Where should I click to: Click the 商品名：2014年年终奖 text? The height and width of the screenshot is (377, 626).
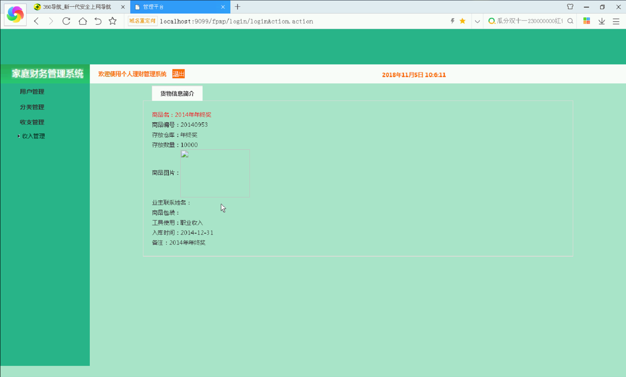[x=182, y=114]
